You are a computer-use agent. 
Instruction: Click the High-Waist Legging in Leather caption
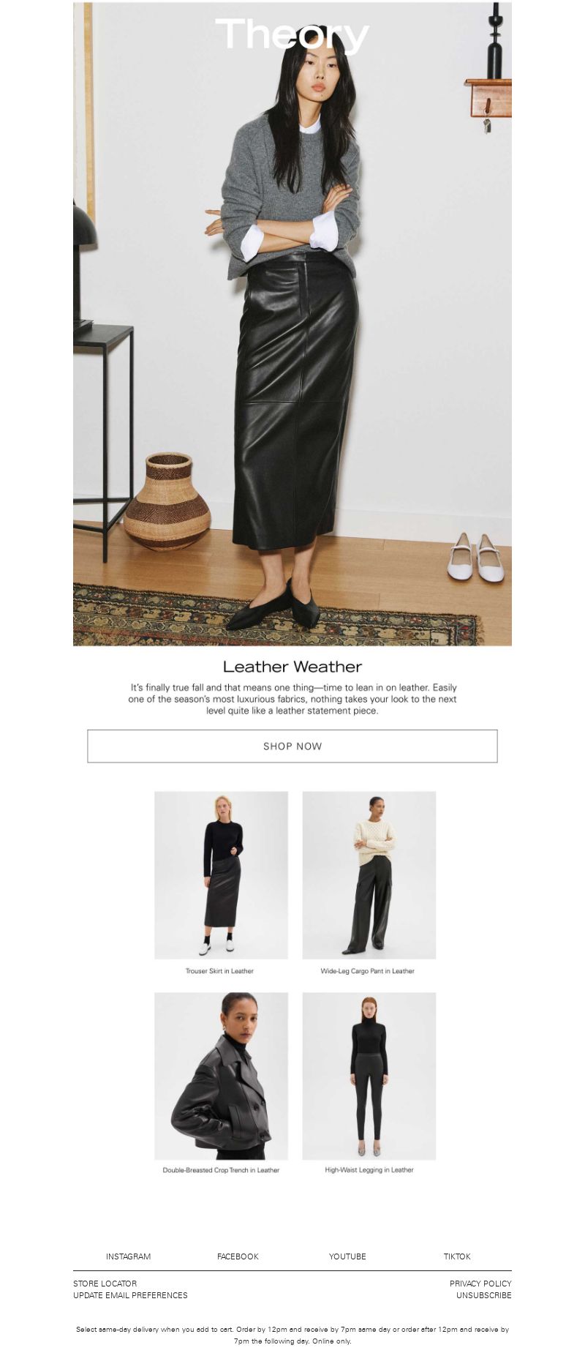369,1169
